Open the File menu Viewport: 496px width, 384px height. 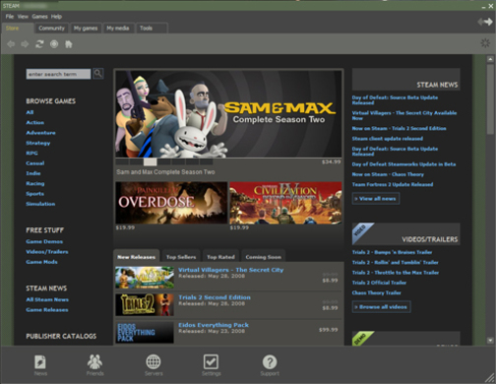click(10, 17)
